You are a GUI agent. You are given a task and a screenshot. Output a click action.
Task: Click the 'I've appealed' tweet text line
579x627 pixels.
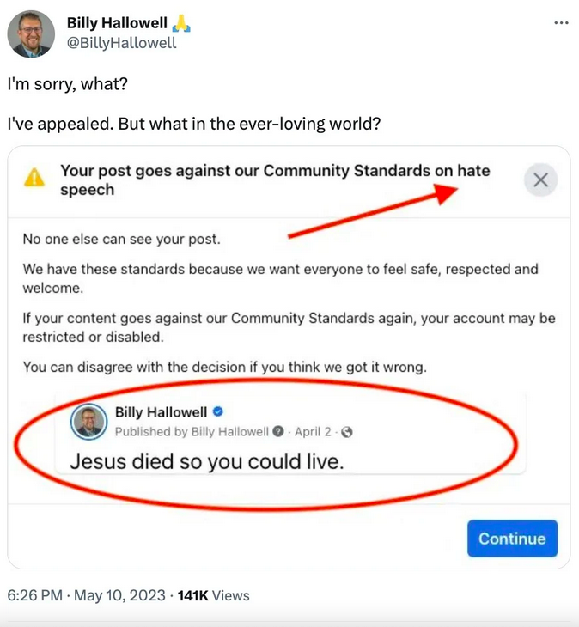[x=193, y=124]
